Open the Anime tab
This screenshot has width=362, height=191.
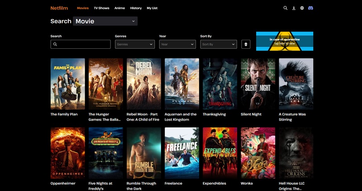pos(119,8)
